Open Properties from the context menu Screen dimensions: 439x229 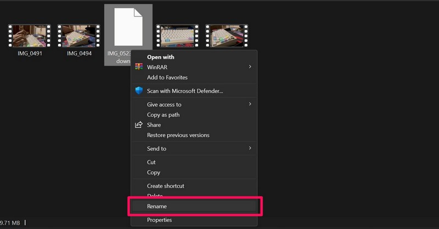click(159, 220)
